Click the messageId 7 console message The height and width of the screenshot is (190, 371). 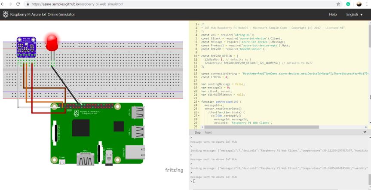(x=279, y=150)
